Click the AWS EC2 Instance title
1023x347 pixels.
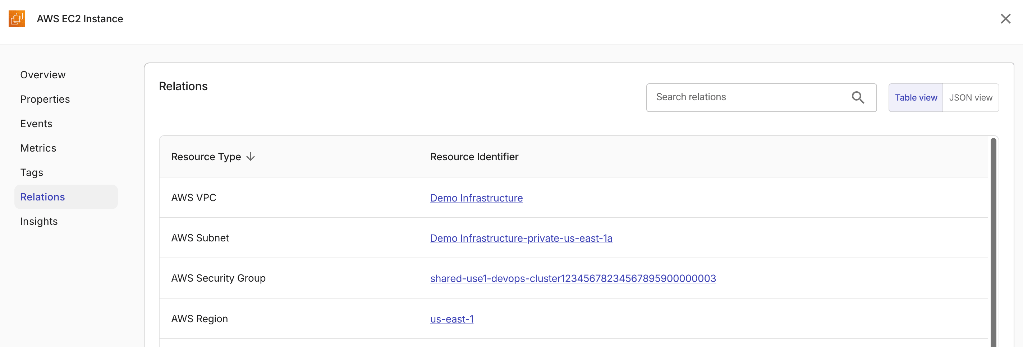(x=80, y=19)
